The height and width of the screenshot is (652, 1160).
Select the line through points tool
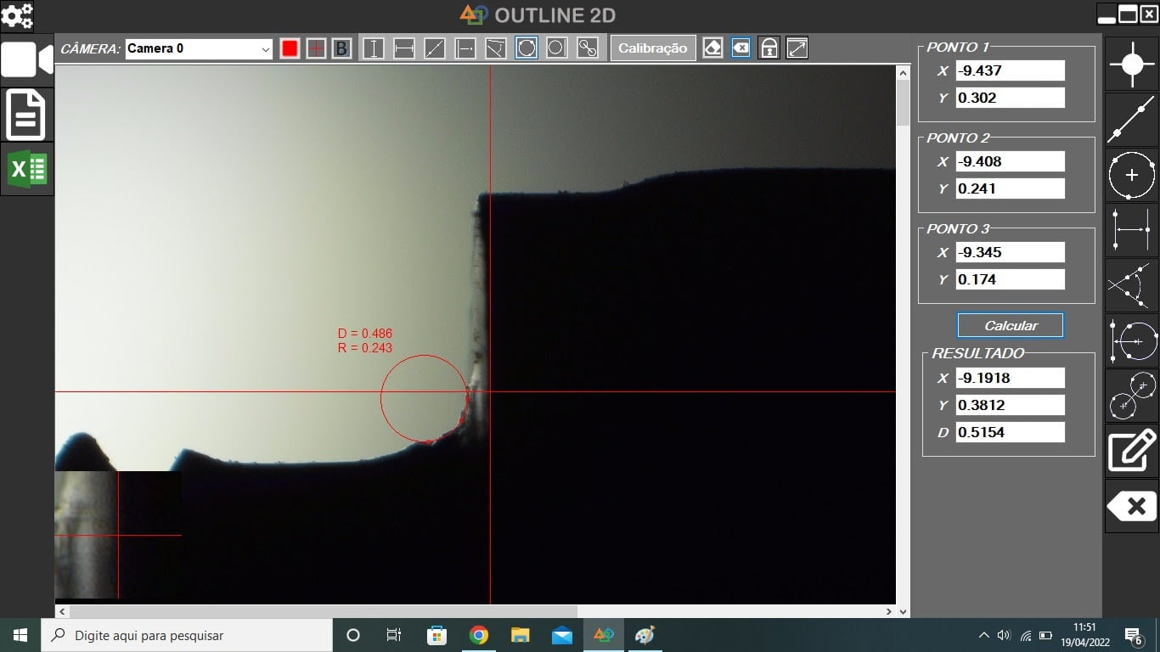coord(1131,120)
